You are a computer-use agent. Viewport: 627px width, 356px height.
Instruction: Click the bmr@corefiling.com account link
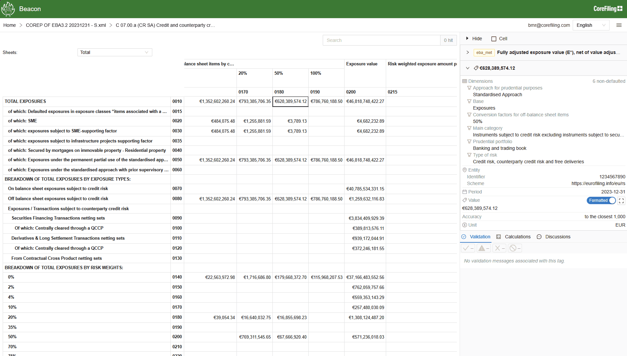[549, 25]
